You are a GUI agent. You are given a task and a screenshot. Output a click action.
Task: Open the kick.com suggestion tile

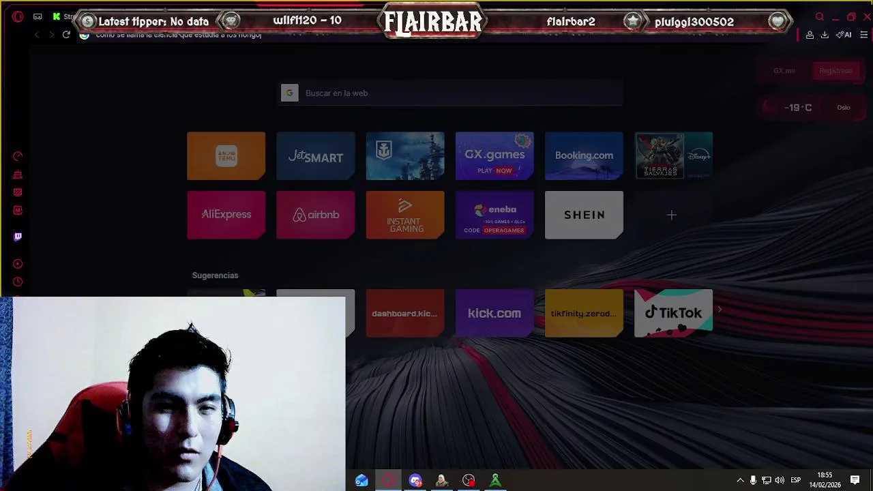(x=494, y=313)
